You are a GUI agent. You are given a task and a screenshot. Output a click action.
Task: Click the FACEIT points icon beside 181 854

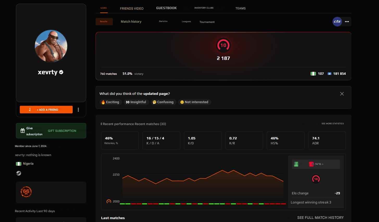tap(329, 73)
